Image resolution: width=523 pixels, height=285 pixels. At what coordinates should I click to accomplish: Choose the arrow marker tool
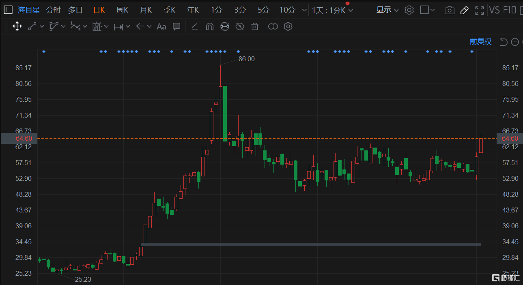140,27
